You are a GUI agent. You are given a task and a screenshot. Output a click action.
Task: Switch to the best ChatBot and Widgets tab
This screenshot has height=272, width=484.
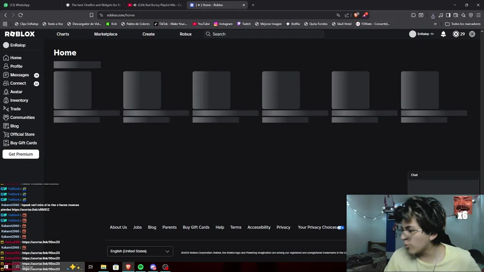[x=93, y=5]
